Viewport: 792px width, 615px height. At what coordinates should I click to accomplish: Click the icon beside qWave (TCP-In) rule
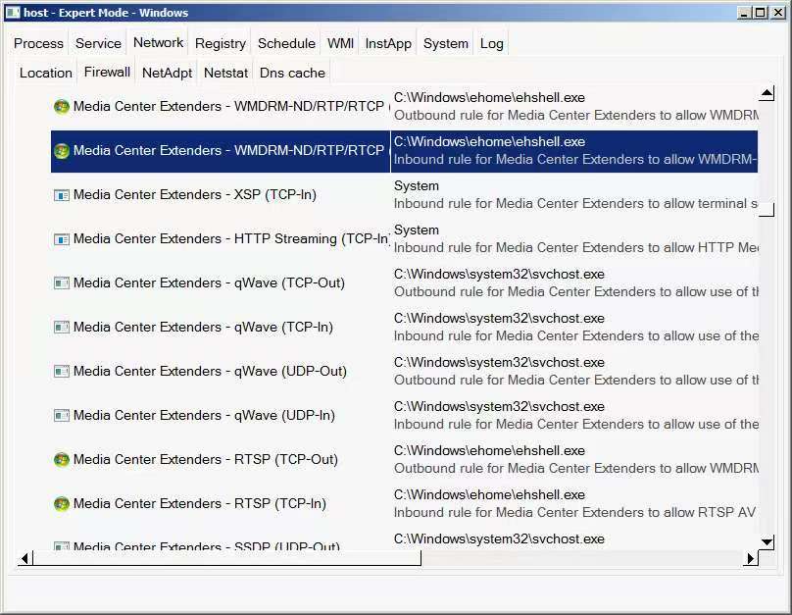click(62, 328)
